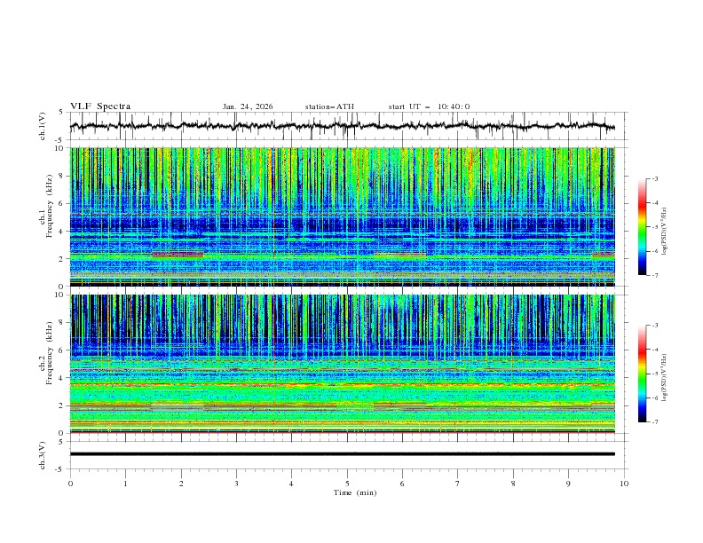Click the ch.1 colorbar "log(PSD)(V²/Hz)" label
The height and width of the screenshot is (543, 703).
pyautogui.click(x=665, y=232)
